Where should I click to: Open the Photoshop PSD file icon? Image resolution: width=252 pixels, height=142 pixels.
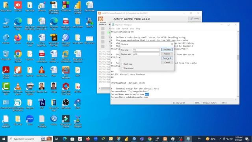(x=42, y=104)
